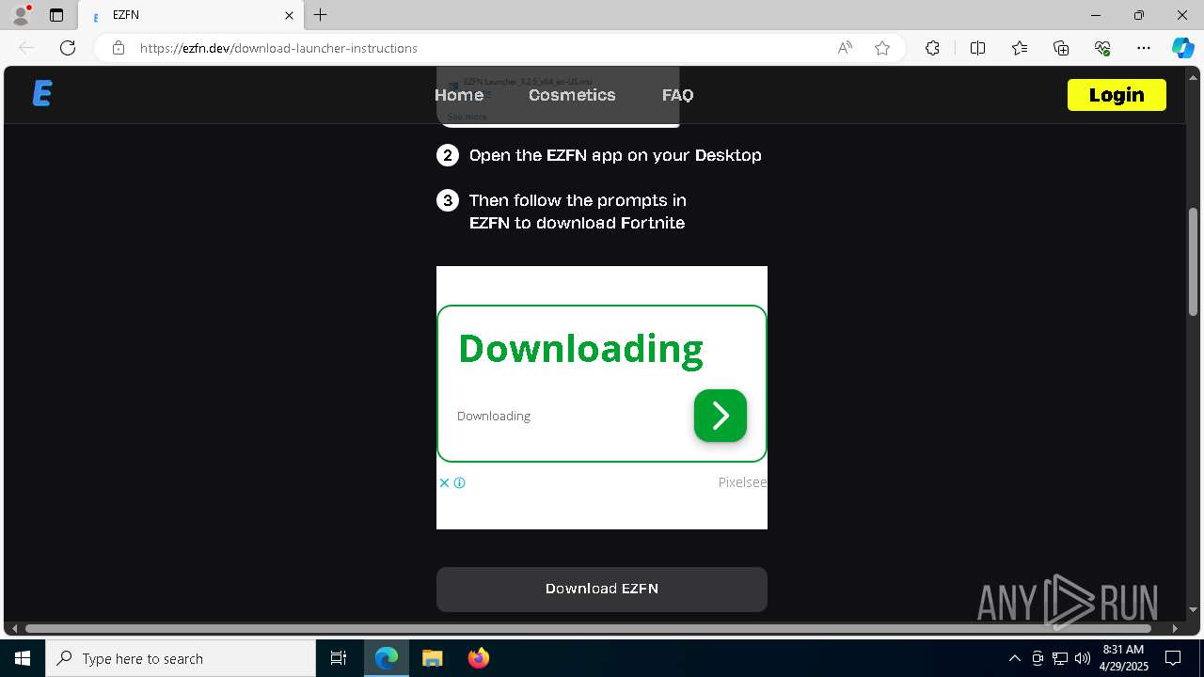
Task: Open Copilot icon in Edge toolbar
Action: point(1182,48)
